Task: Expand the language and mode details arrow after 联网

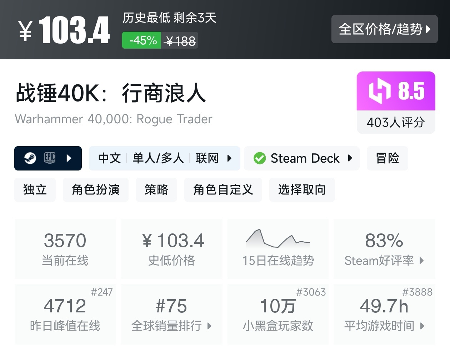Action: tap(229, 158)
